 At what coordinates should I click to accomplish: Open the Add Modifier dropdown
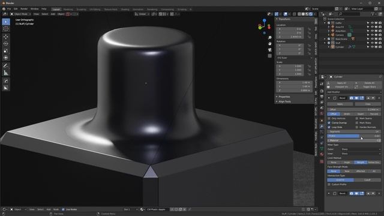(x=354, y=92)
